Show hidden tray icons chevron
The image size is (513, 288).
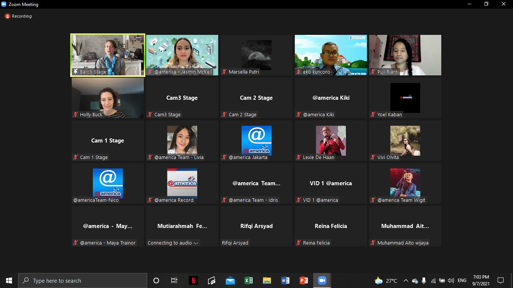tap(406, 280)
